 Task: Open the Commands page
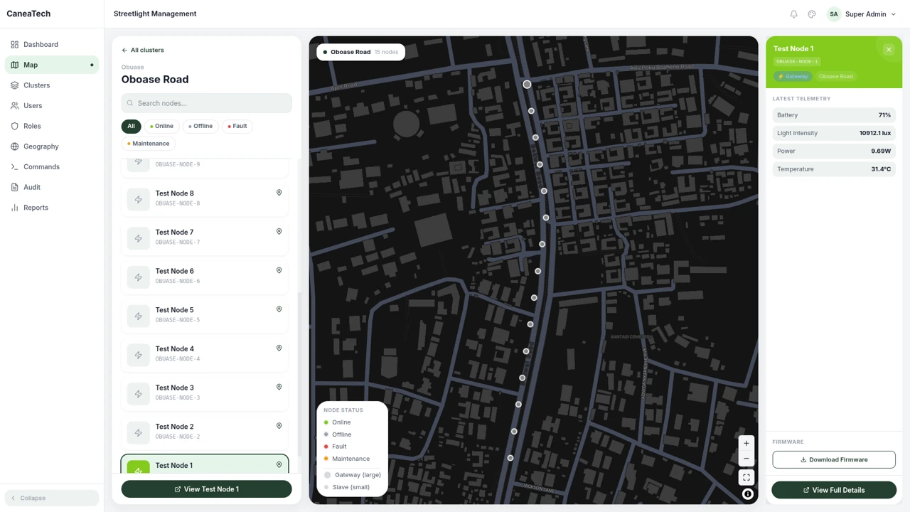[x=52, y=167]
